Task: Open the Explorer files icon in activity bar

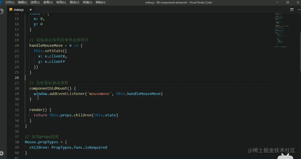Action: pyautogui.click(x=1, y=11)
